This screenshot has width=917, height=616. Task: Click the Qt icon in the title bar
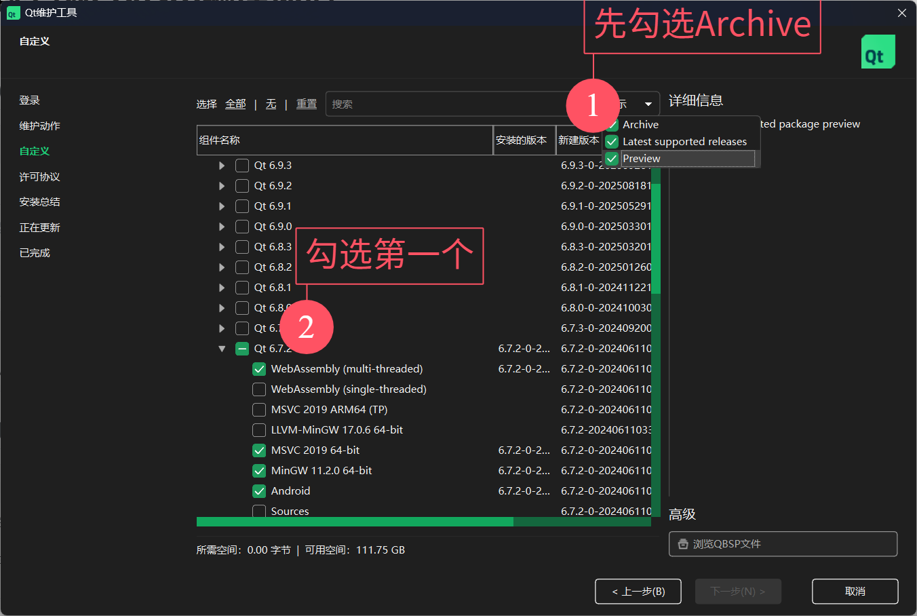pos(12,13)
